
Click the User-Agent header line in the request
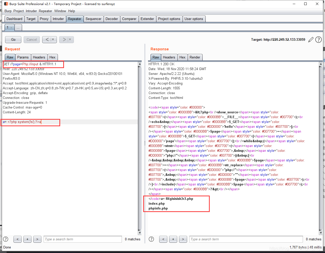[62, 76]
